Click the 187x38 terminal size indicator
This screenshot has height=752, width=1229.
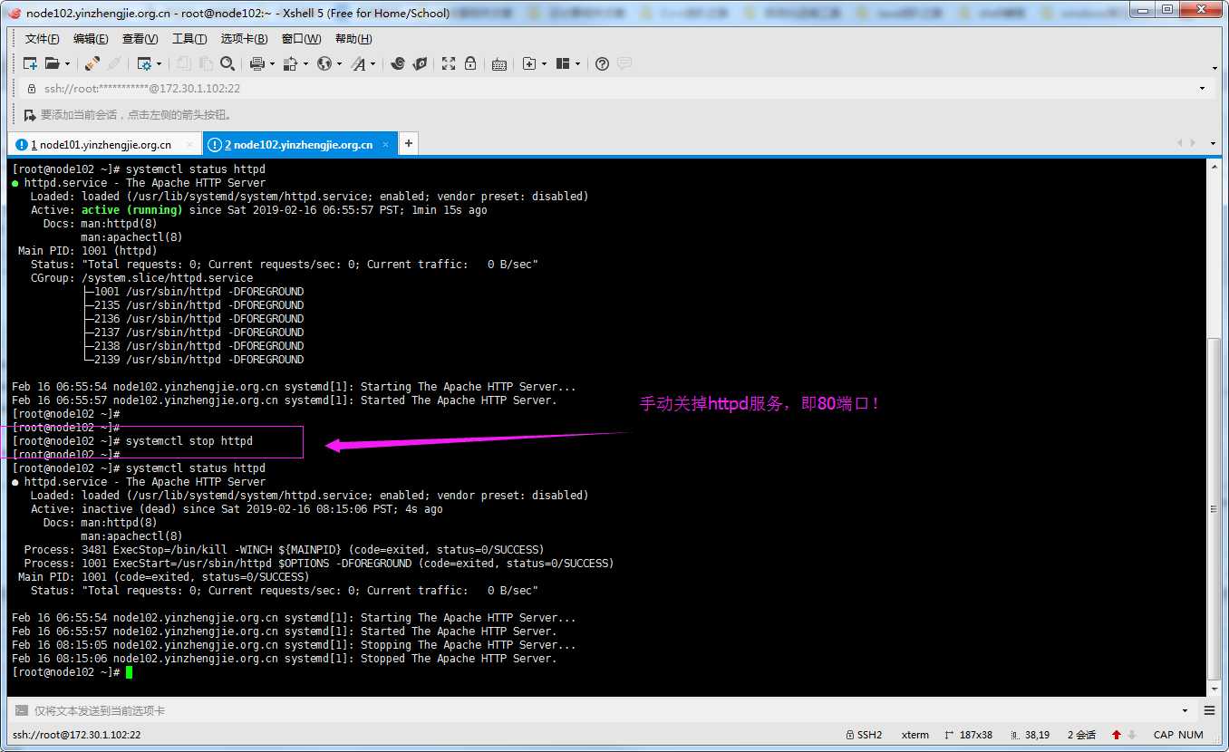coord(969,735)
